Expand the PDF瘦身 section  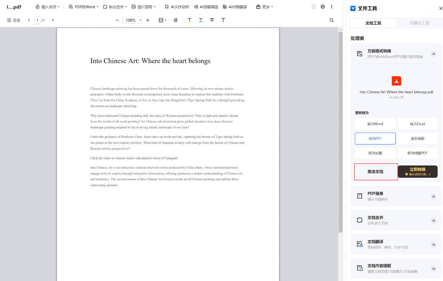point(433,197)
